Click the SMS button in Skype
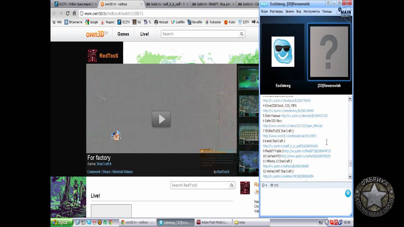404x227 pixels. pos(274,185)
